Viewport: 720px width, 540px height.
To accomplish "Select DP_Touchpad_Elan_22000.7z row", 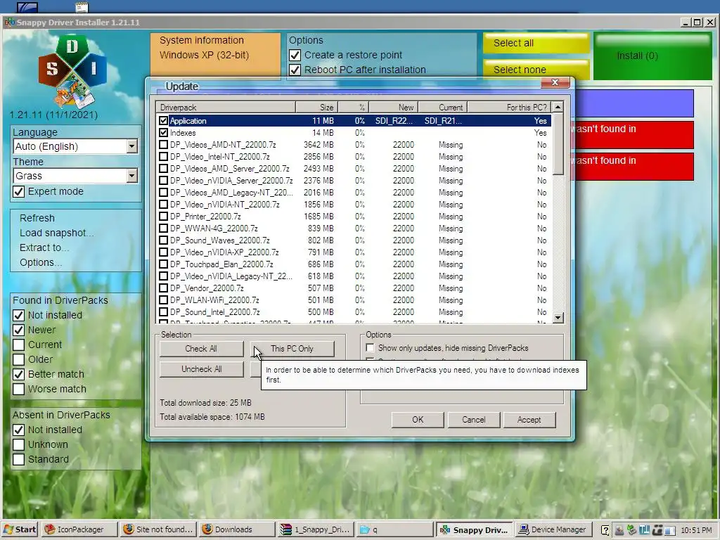I will [353, 264].
